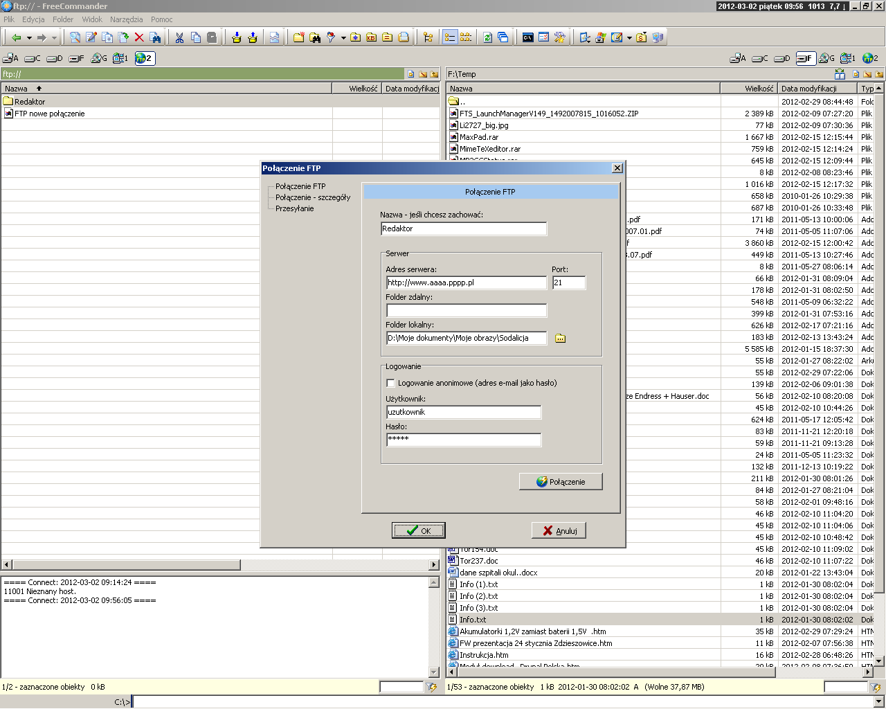Open settings tools icon
This screenshot has width=886, height=709.
(560, 37)
